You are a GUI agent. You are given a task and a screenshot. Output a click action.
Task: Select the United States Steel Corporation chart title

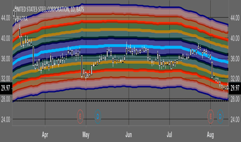49,9
